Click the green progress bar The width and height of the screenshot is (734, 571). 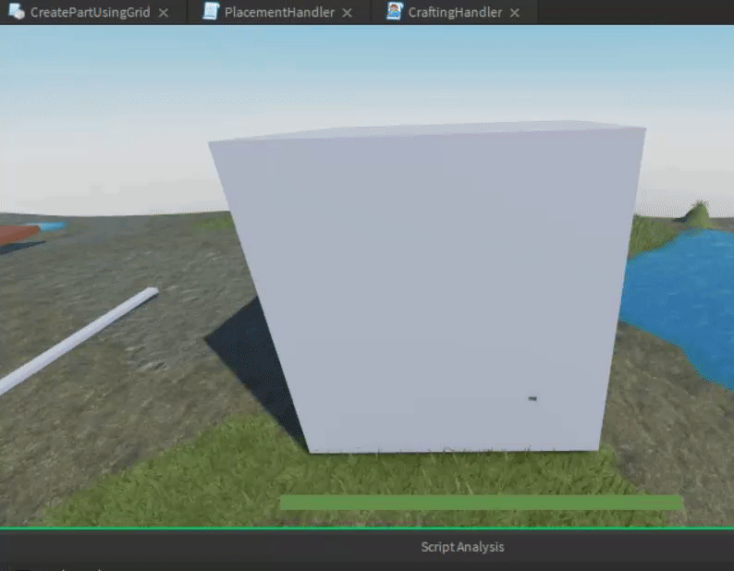tap(482, 503)
